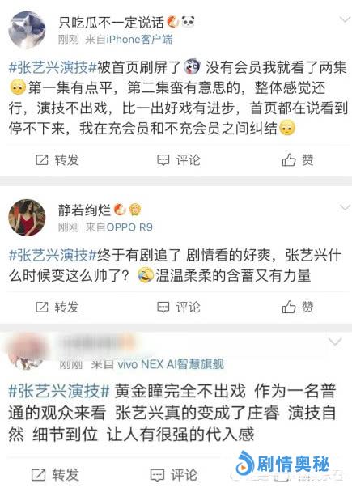Like the first post with the thumbs-up icon
This screenshot has height=488, width=352.
pyautogui.click(x=289, y=160)
